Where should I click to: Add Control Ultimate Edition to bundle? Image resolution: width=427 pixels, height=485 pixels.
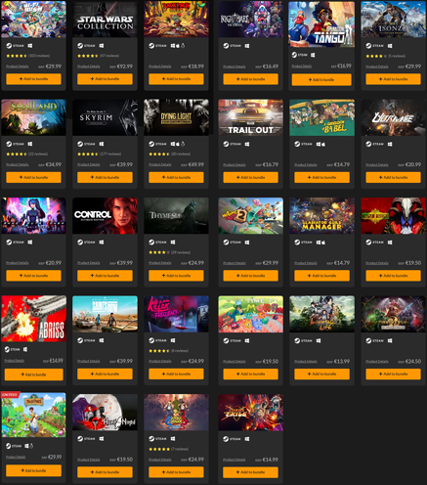coord(105,276)
